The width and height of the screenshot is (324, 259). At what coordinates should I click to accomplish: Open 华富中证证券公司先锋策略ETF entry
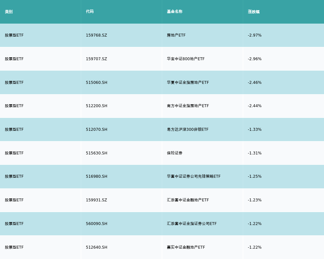[x=194, y=176]
